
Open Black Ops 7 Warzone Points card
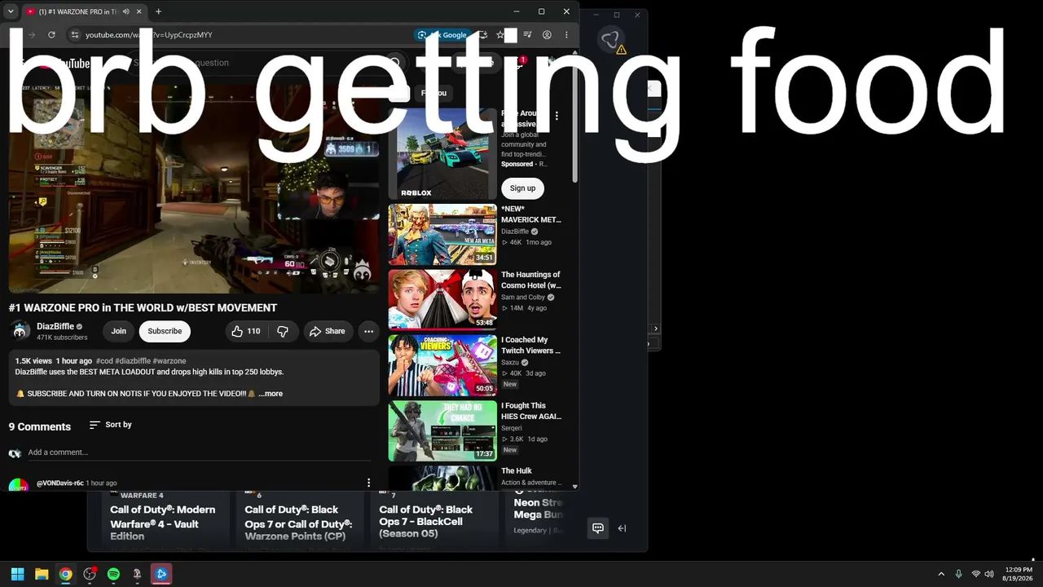click(298, 518)
